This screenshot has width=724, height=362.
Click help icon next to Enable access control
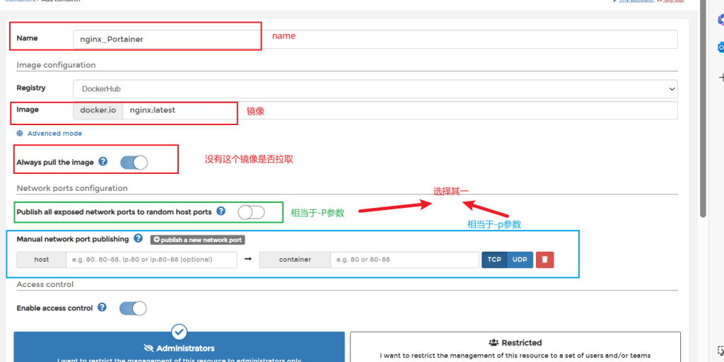[x=103, y=308]
